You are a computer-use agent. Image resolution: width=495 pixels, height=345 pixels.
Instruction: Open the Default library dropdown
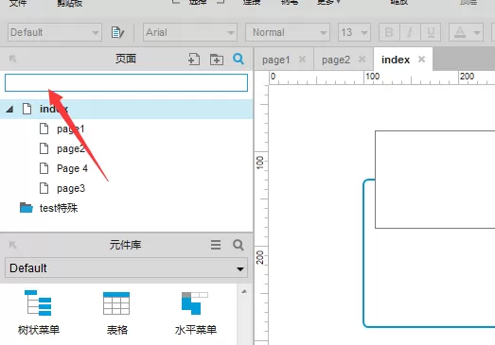[126, 268]
